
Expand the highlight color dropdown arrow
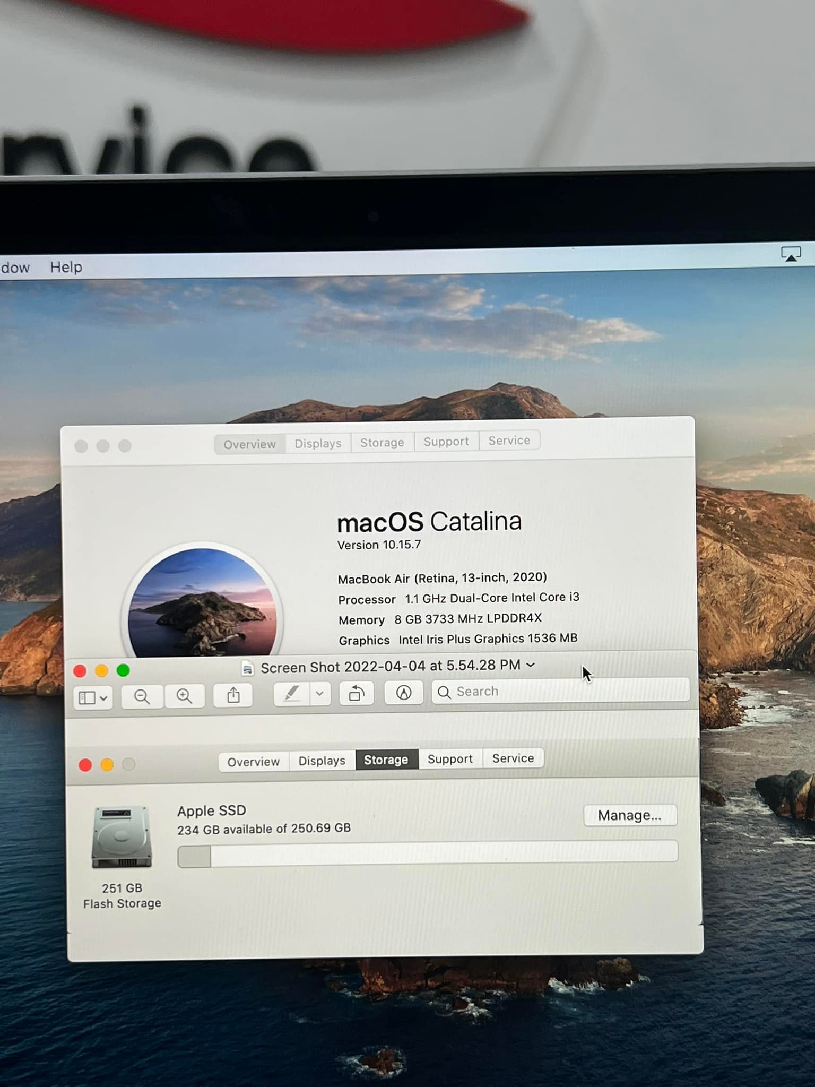(x=320, y=693)
